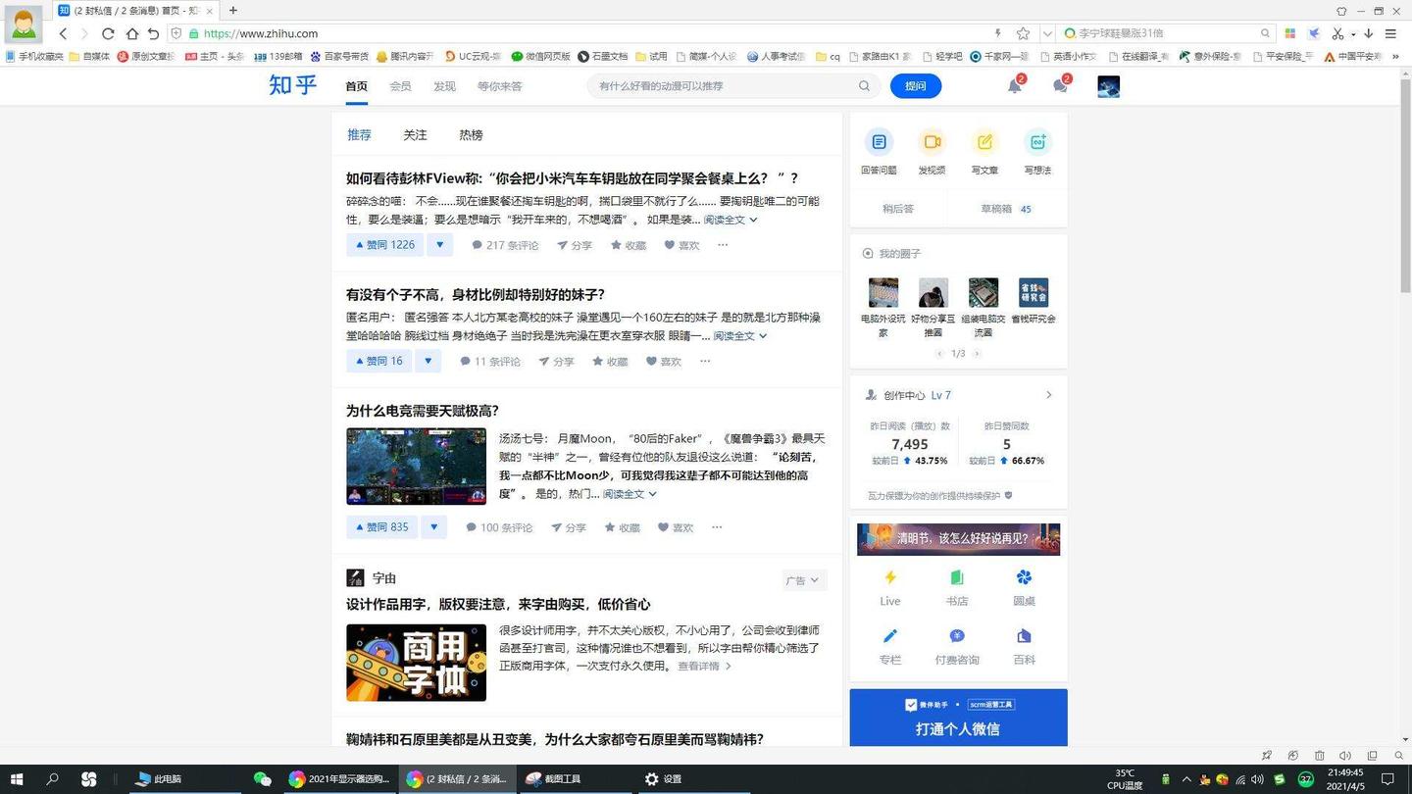Viewport: 1412px width, 794px height.
Task: Click the browser back arrow
Action: pyautogui.click(x=63, y=33)
